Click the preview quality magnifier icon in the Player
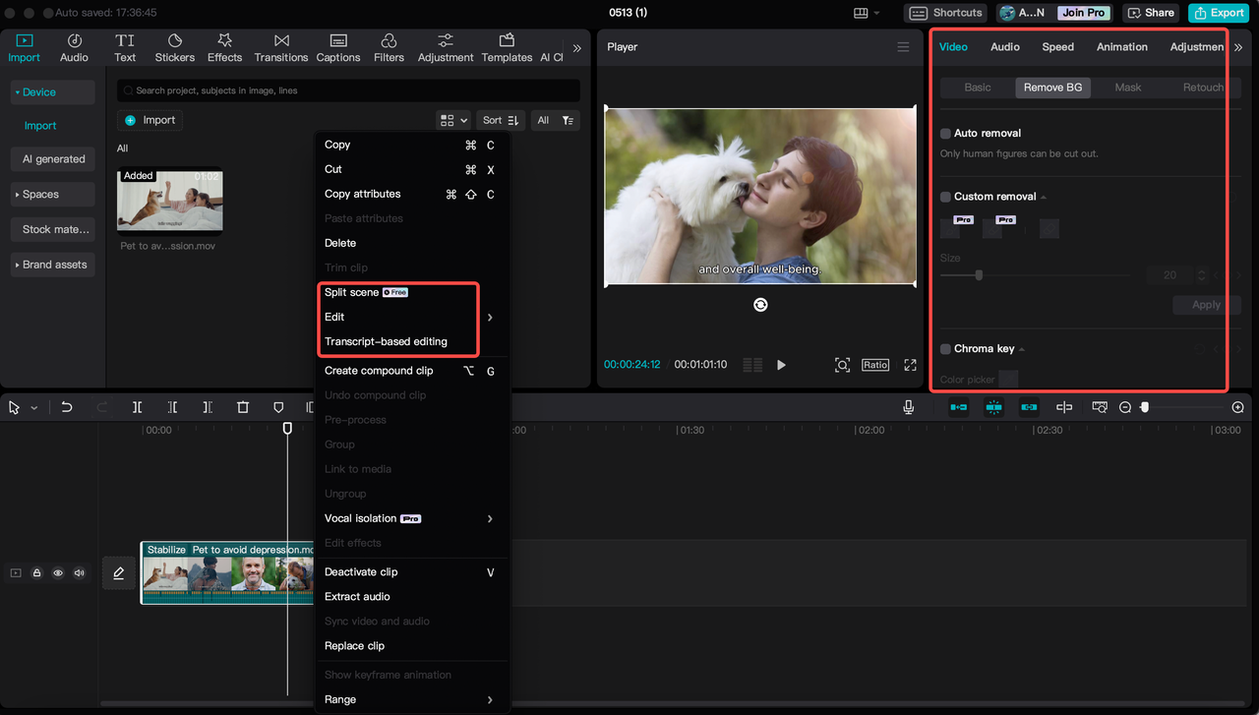 (x=842, y=364)
